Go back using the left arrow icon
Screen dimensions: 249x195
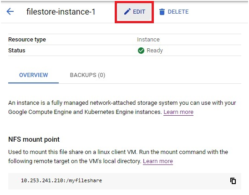point(10,11)
